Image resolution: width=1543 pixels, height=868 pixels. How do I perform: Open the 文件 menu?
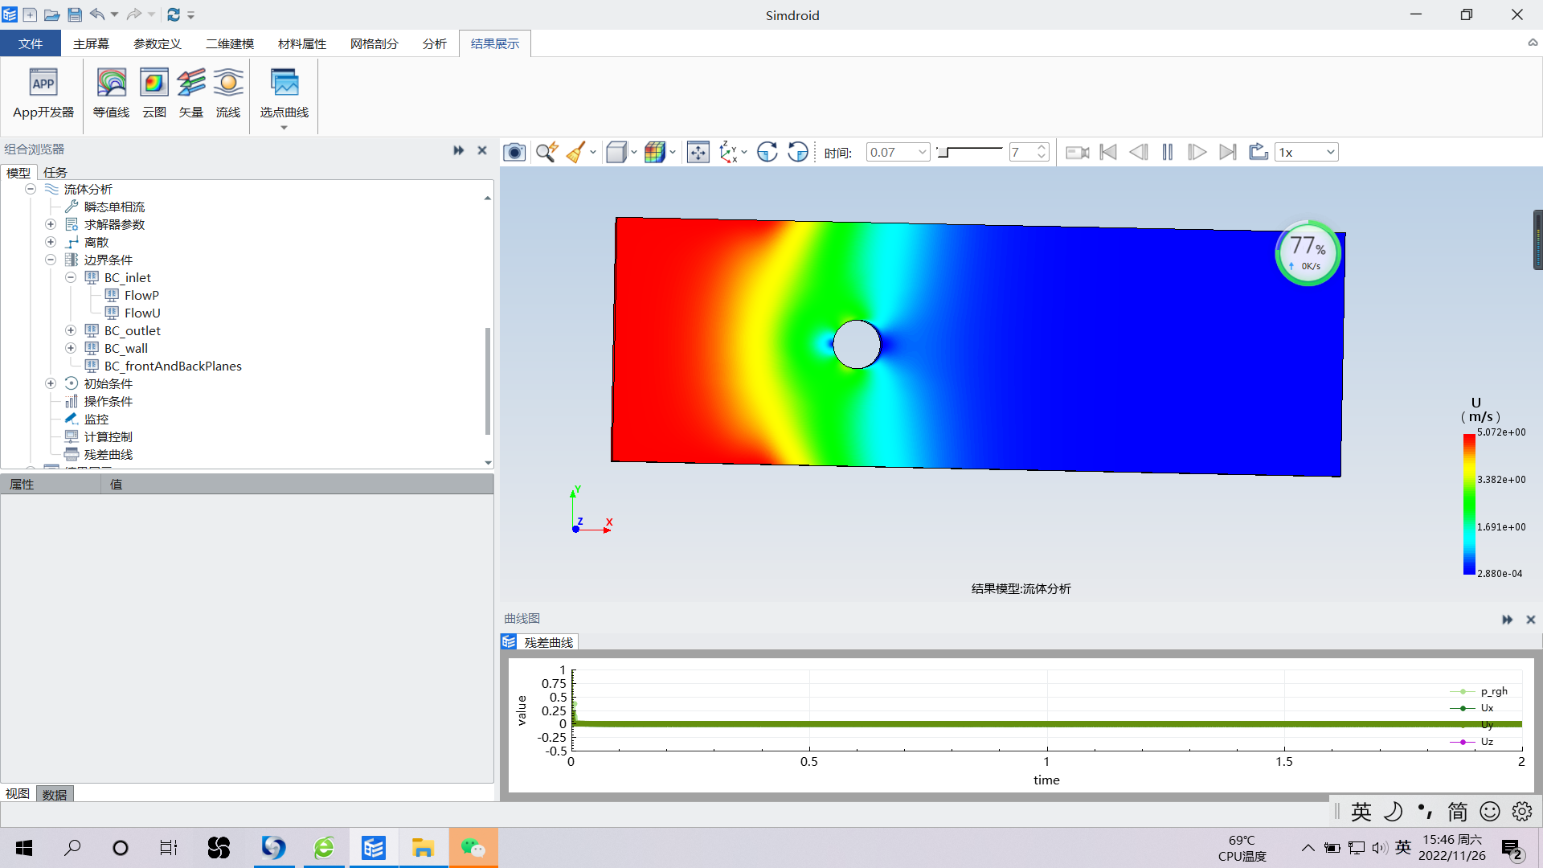(x=31, y=43)
